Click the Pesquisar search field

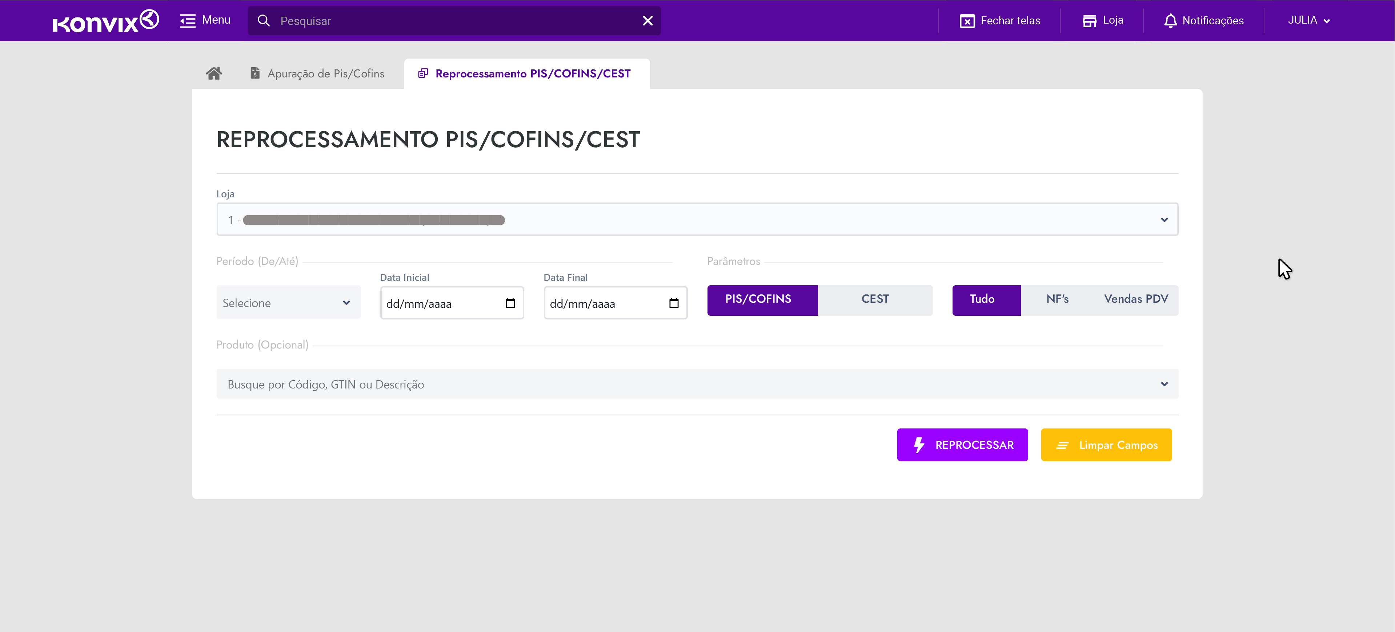pos(455,21)
